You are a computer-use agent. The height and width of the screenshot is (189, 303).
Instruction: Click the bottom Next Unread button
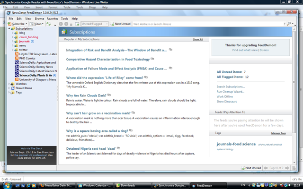tap(251, 168)
